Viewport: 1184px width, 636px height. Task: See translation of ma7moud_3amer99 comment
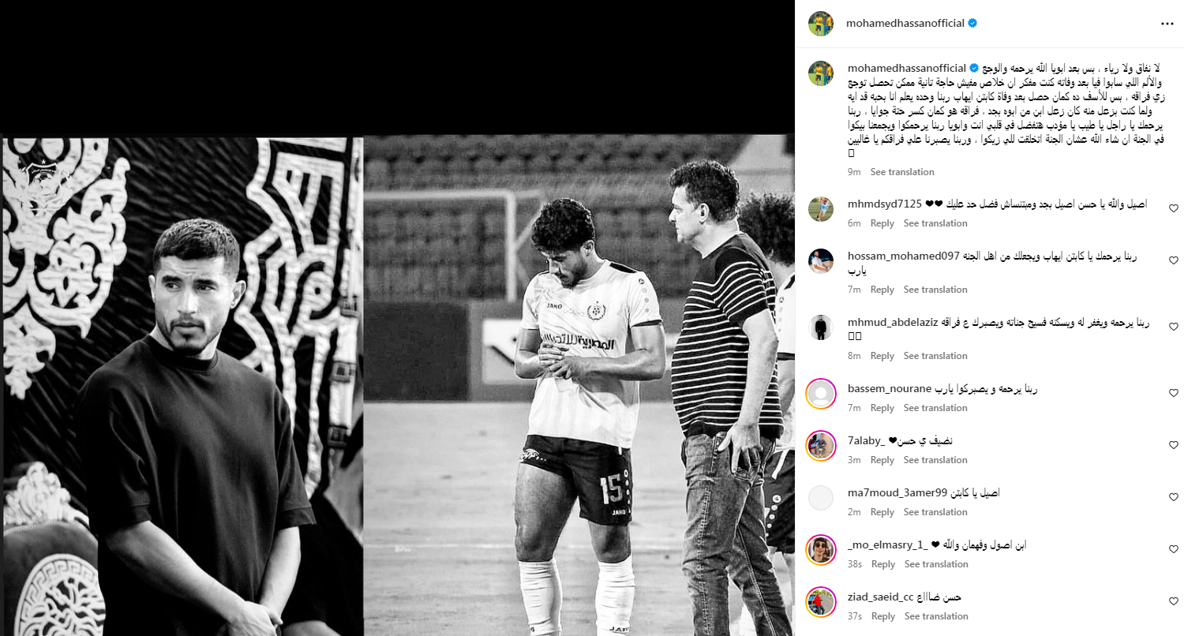[935, 512]
